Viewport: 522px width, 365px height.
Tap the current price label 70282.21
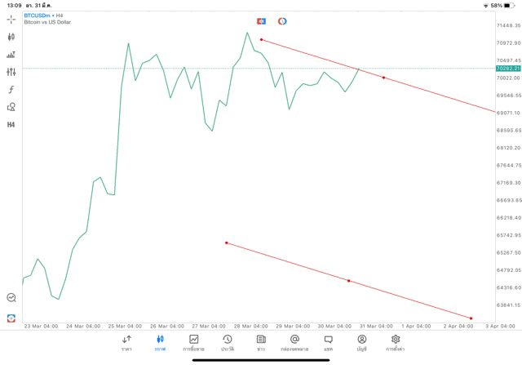[x=507, y=69]
